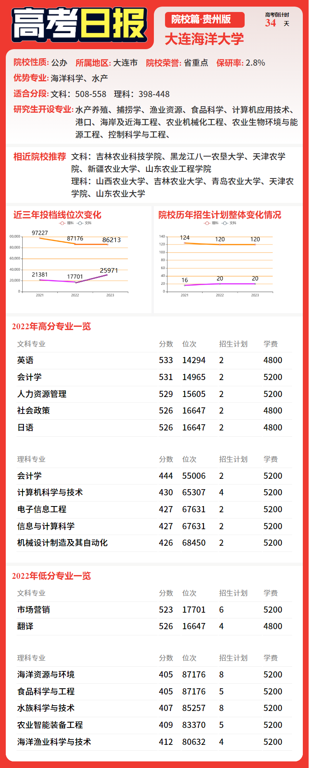Click the 25971 chart data label
Image resolution: width=309 pixels, height=768 pixels.
[x=109, y=270]
